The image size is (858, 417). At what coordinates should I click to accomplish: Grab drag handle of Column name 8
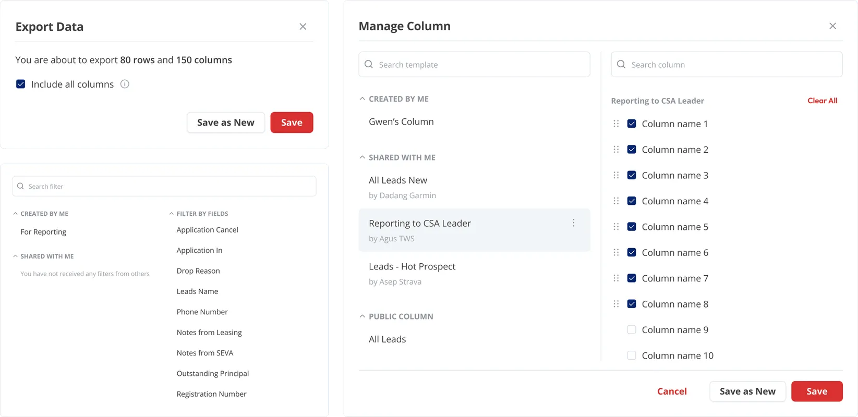click(616, 304)
